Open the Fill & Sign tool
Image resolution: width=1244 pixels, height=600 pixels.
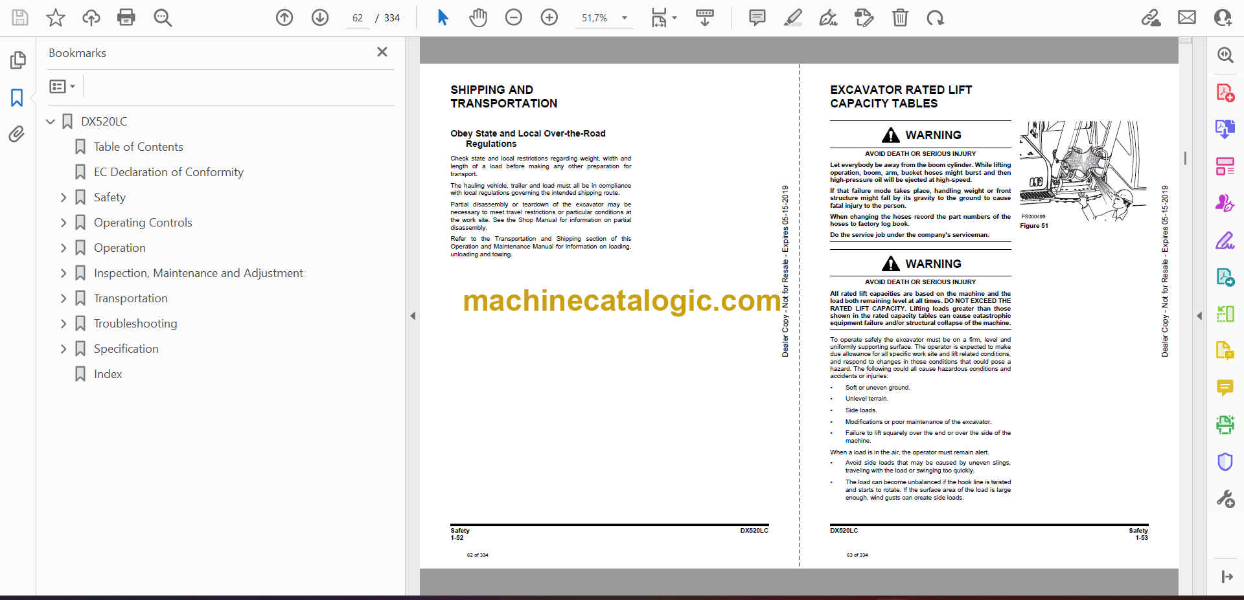(1225, 240)
